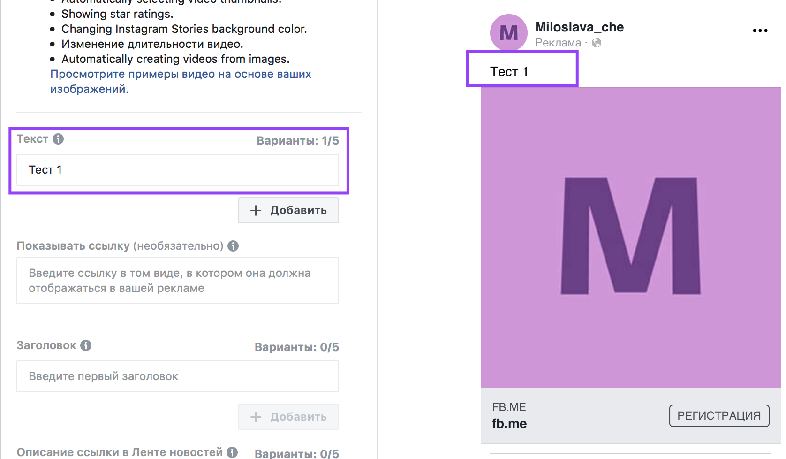Viewport: 786px width, 459px height.
Task: Click the disabled Добавить button under Заголовок
Action: point(288,417)
